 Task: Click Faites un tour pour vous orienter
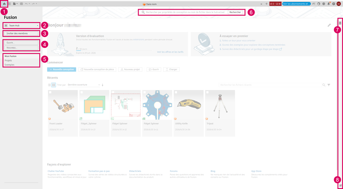point(238,41)
